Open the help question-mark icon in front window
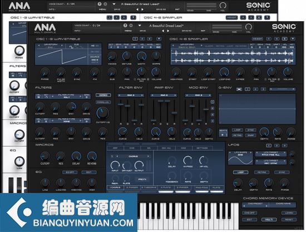The width and height of the screenshot is (306, 232). click(x=125, y=26)
